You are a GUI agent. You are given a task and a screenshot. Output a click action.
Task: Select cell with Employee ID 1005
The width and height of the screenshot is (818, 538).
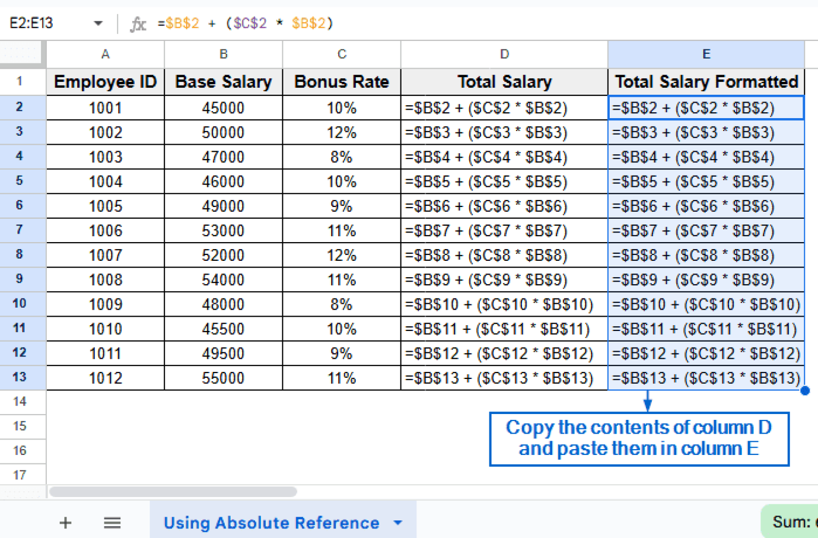[105, 206]
